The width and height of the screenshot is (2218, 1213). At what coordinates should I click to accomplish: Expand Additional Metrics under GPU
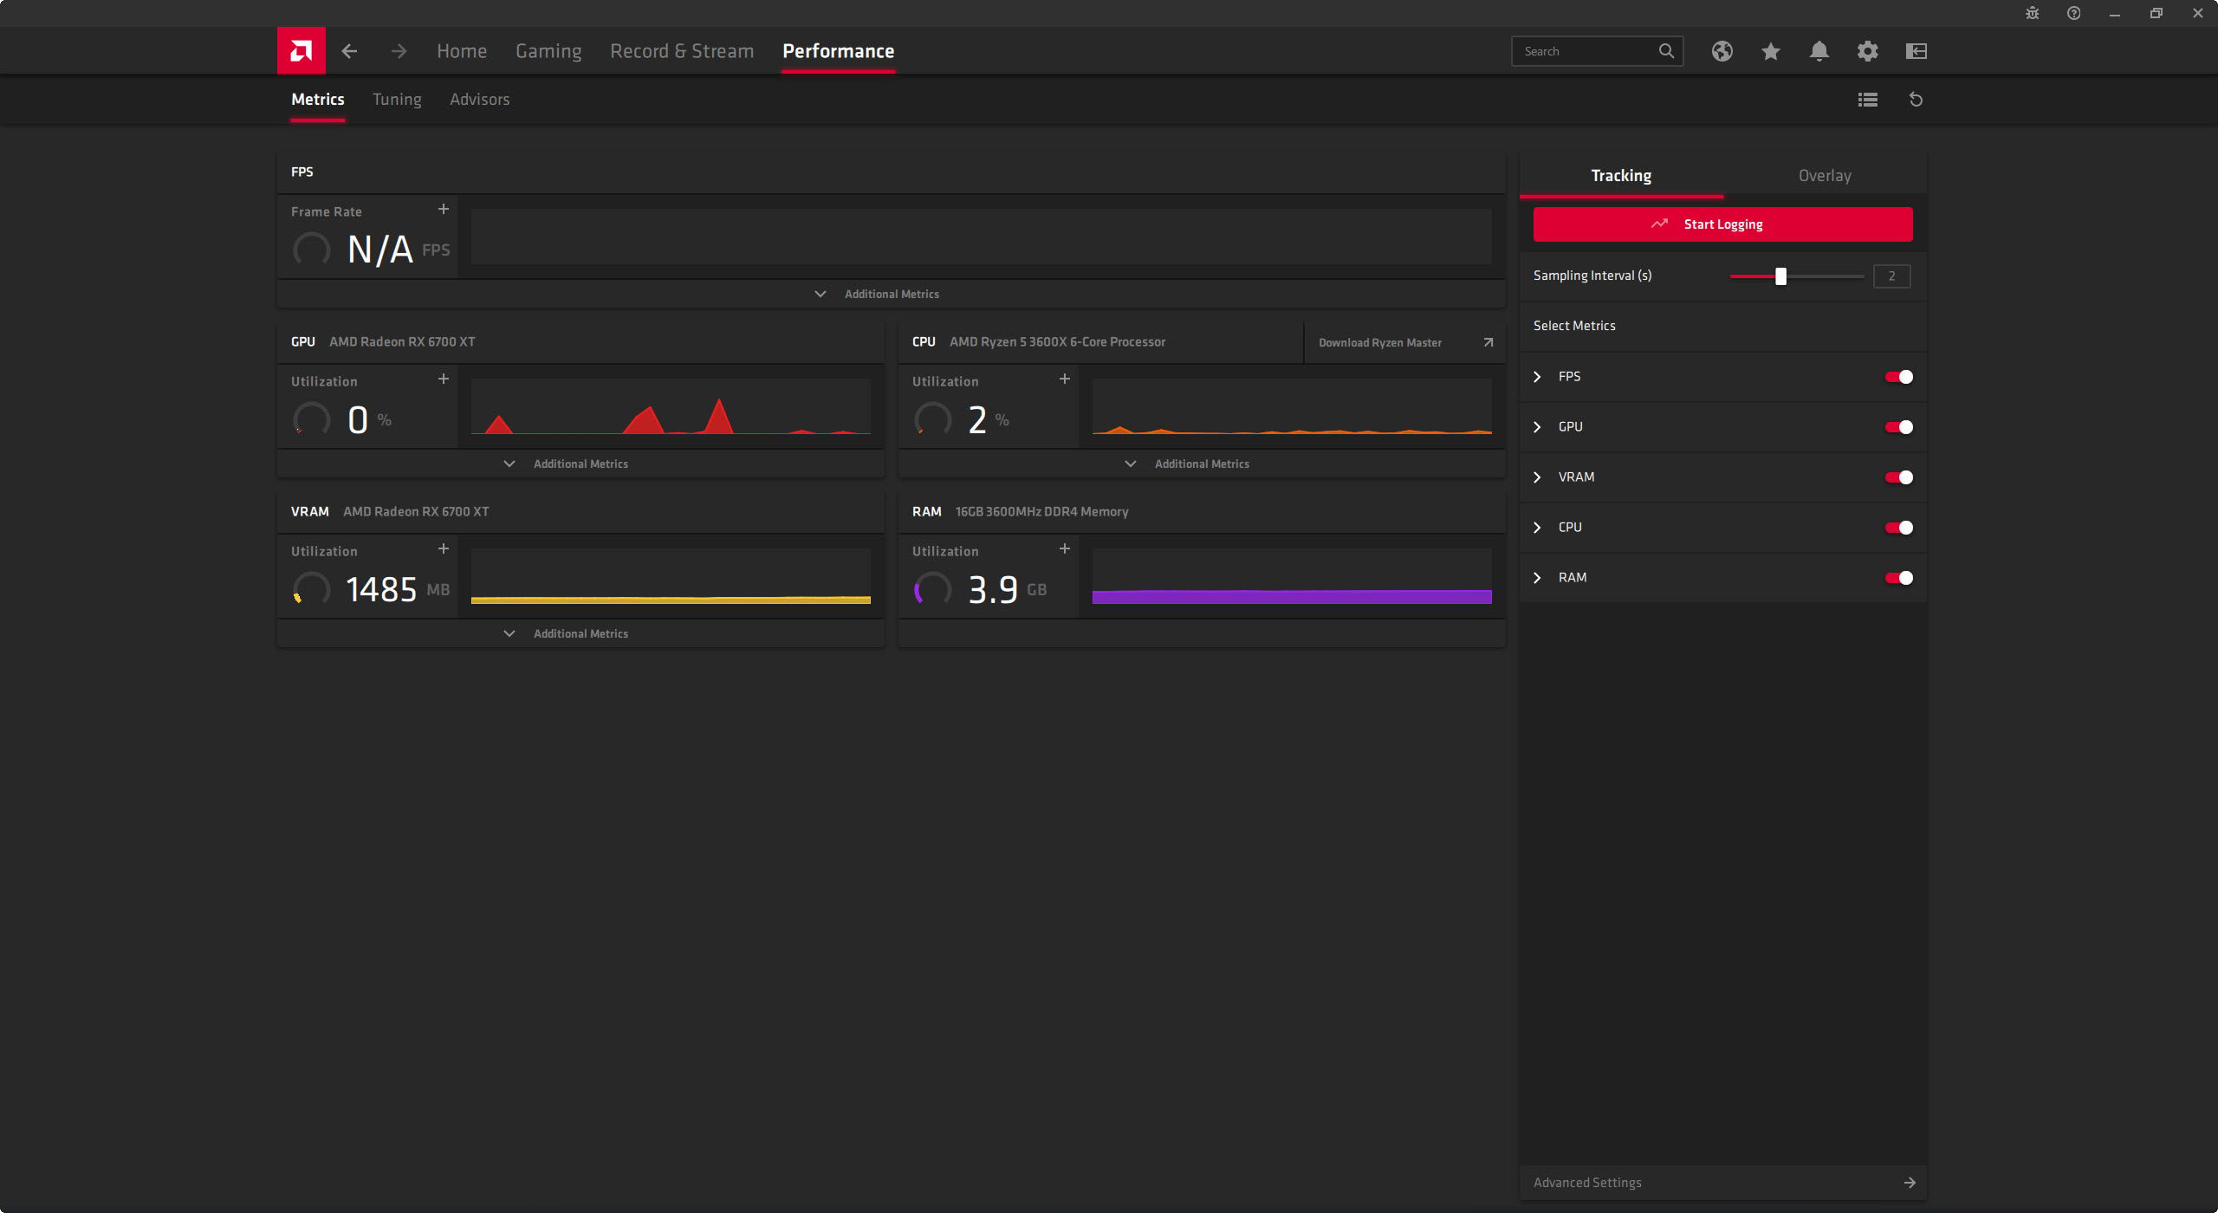580,464
